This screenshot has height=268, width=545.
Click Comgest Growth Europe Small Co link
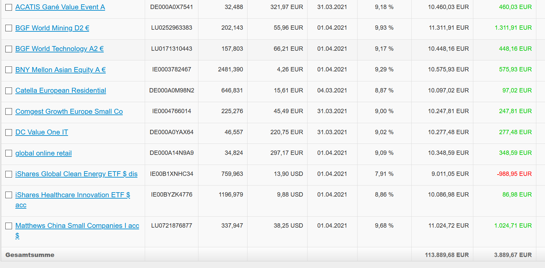[x=69, y=111]
